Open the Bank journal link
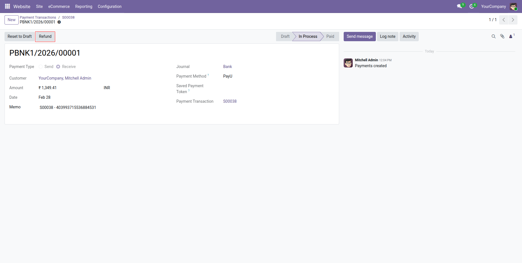Screen dimensions: 522x263 tap(227, 67)
